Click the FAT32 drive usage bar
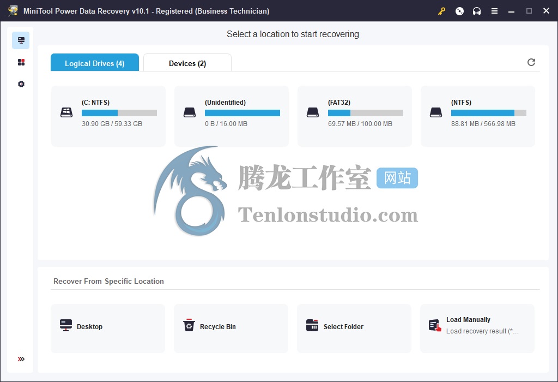Screen dimensions: 558x382 pos(366,113)
